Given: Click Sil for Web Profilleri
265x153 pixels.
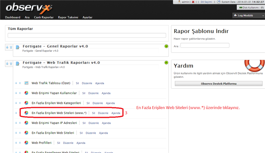Looking at the screenshot, I should 58,143.
